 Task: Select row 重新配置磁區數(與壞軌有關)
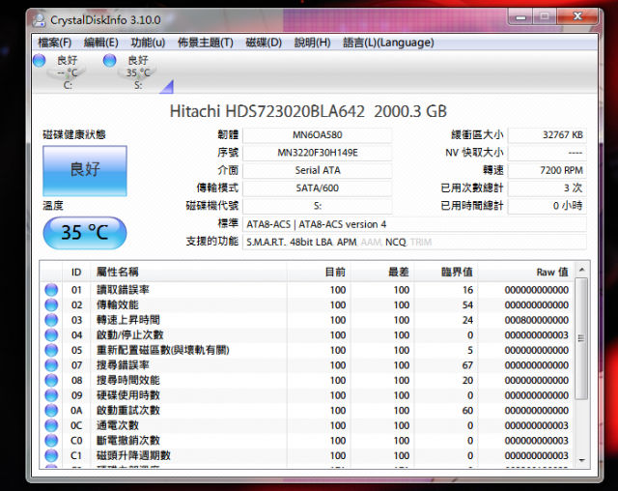tap(307, 350)
